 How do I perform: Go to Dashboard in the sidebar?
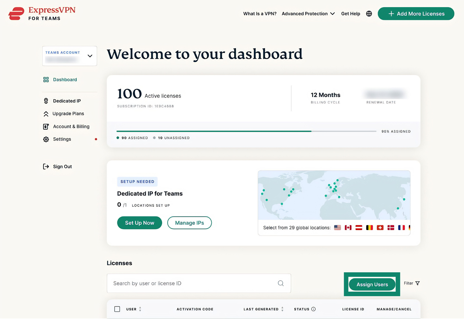click(65, 80)
